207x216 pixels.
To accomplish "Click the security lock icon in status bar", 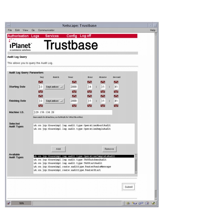I will (x=8, y=203).
